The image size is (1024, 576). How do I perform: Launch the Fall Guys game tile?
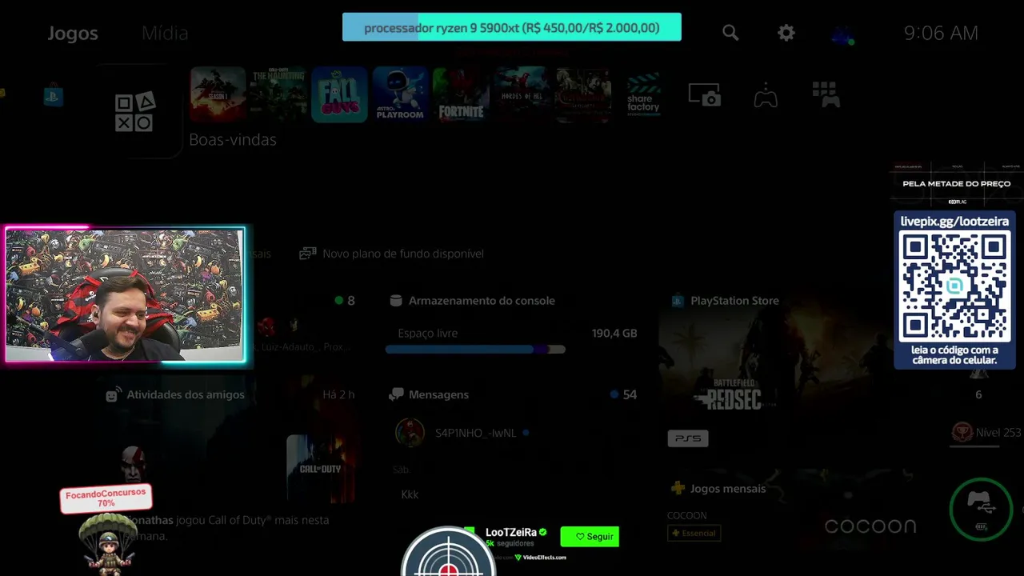tap(339, 94)
